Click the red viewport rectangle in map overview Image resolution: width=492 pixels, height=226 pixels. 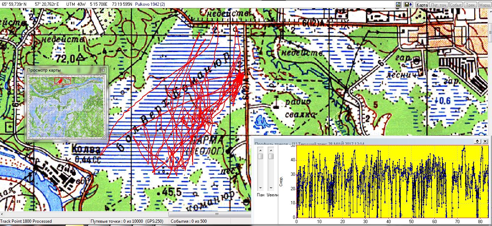[x=62, y=81]
